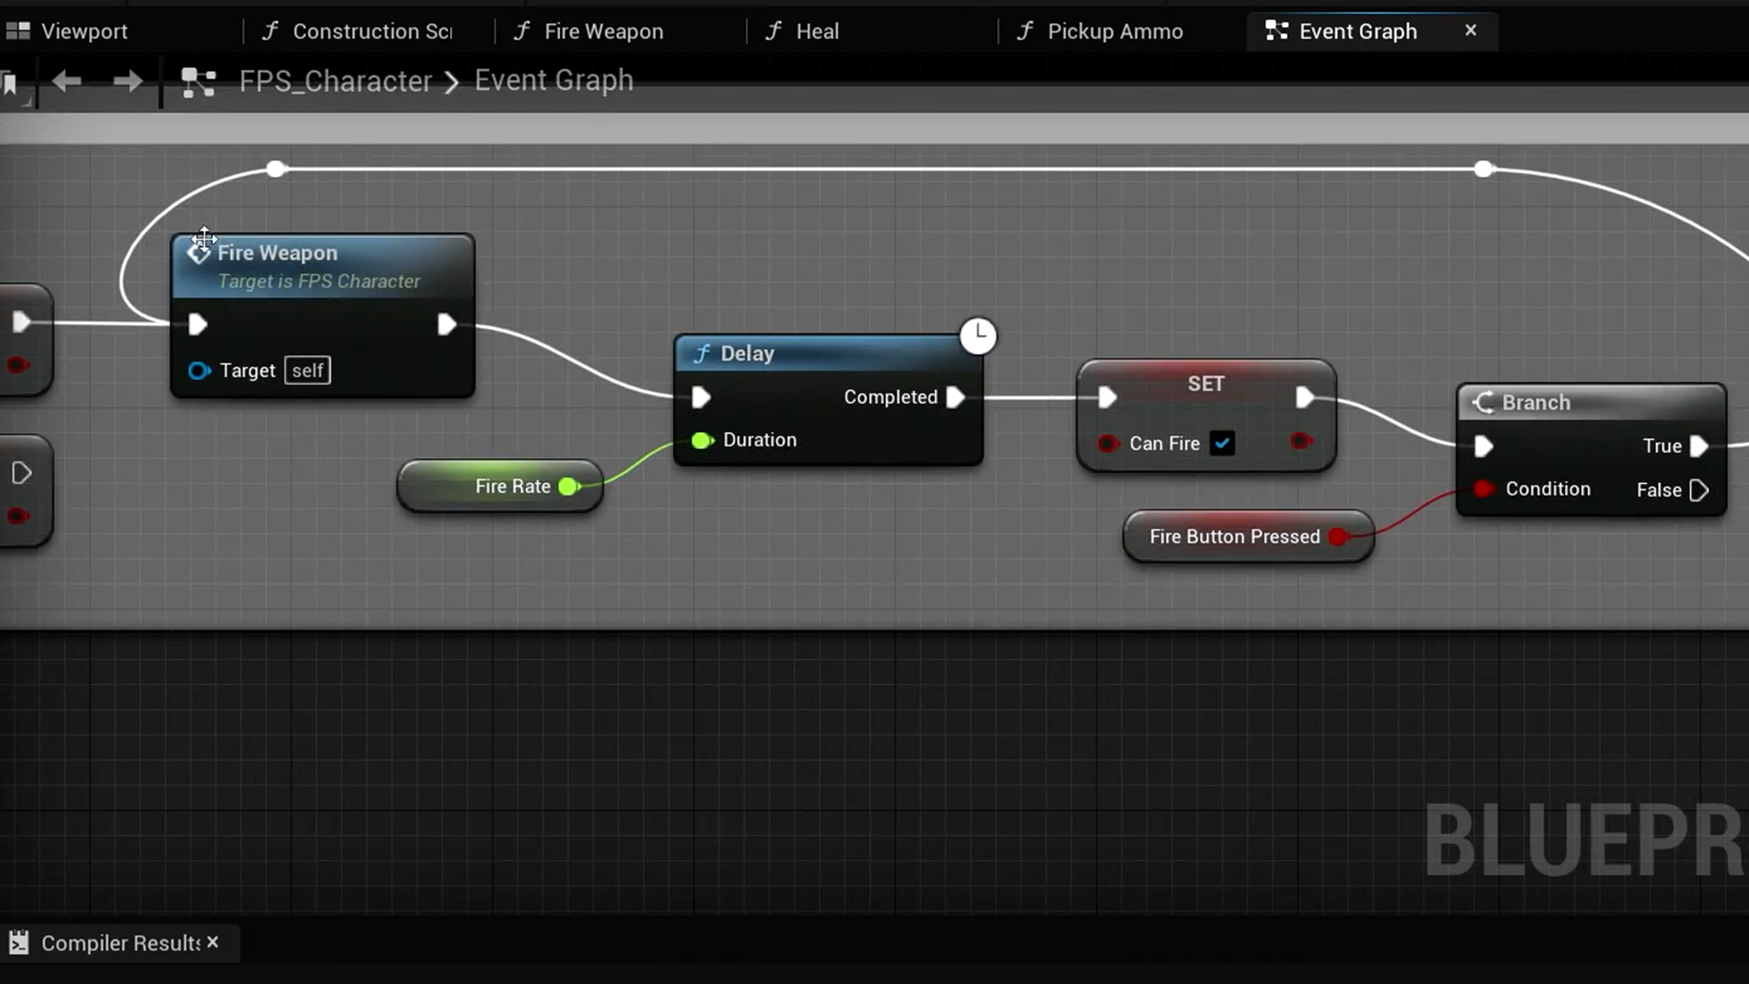The width and height of the screenshot is (1749, 984).
Task: Click the Delay node input execution pin
Action: pos(701,397)
